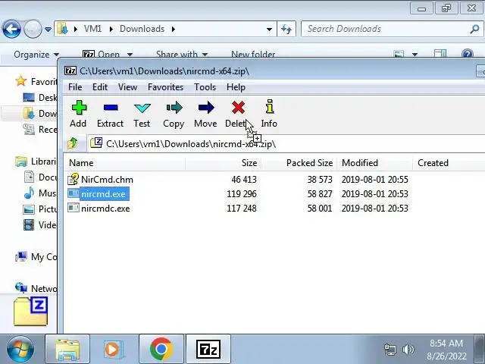Sort by the Packed Size column header
The image size is (485, 364).
click(x=299, y=163)
